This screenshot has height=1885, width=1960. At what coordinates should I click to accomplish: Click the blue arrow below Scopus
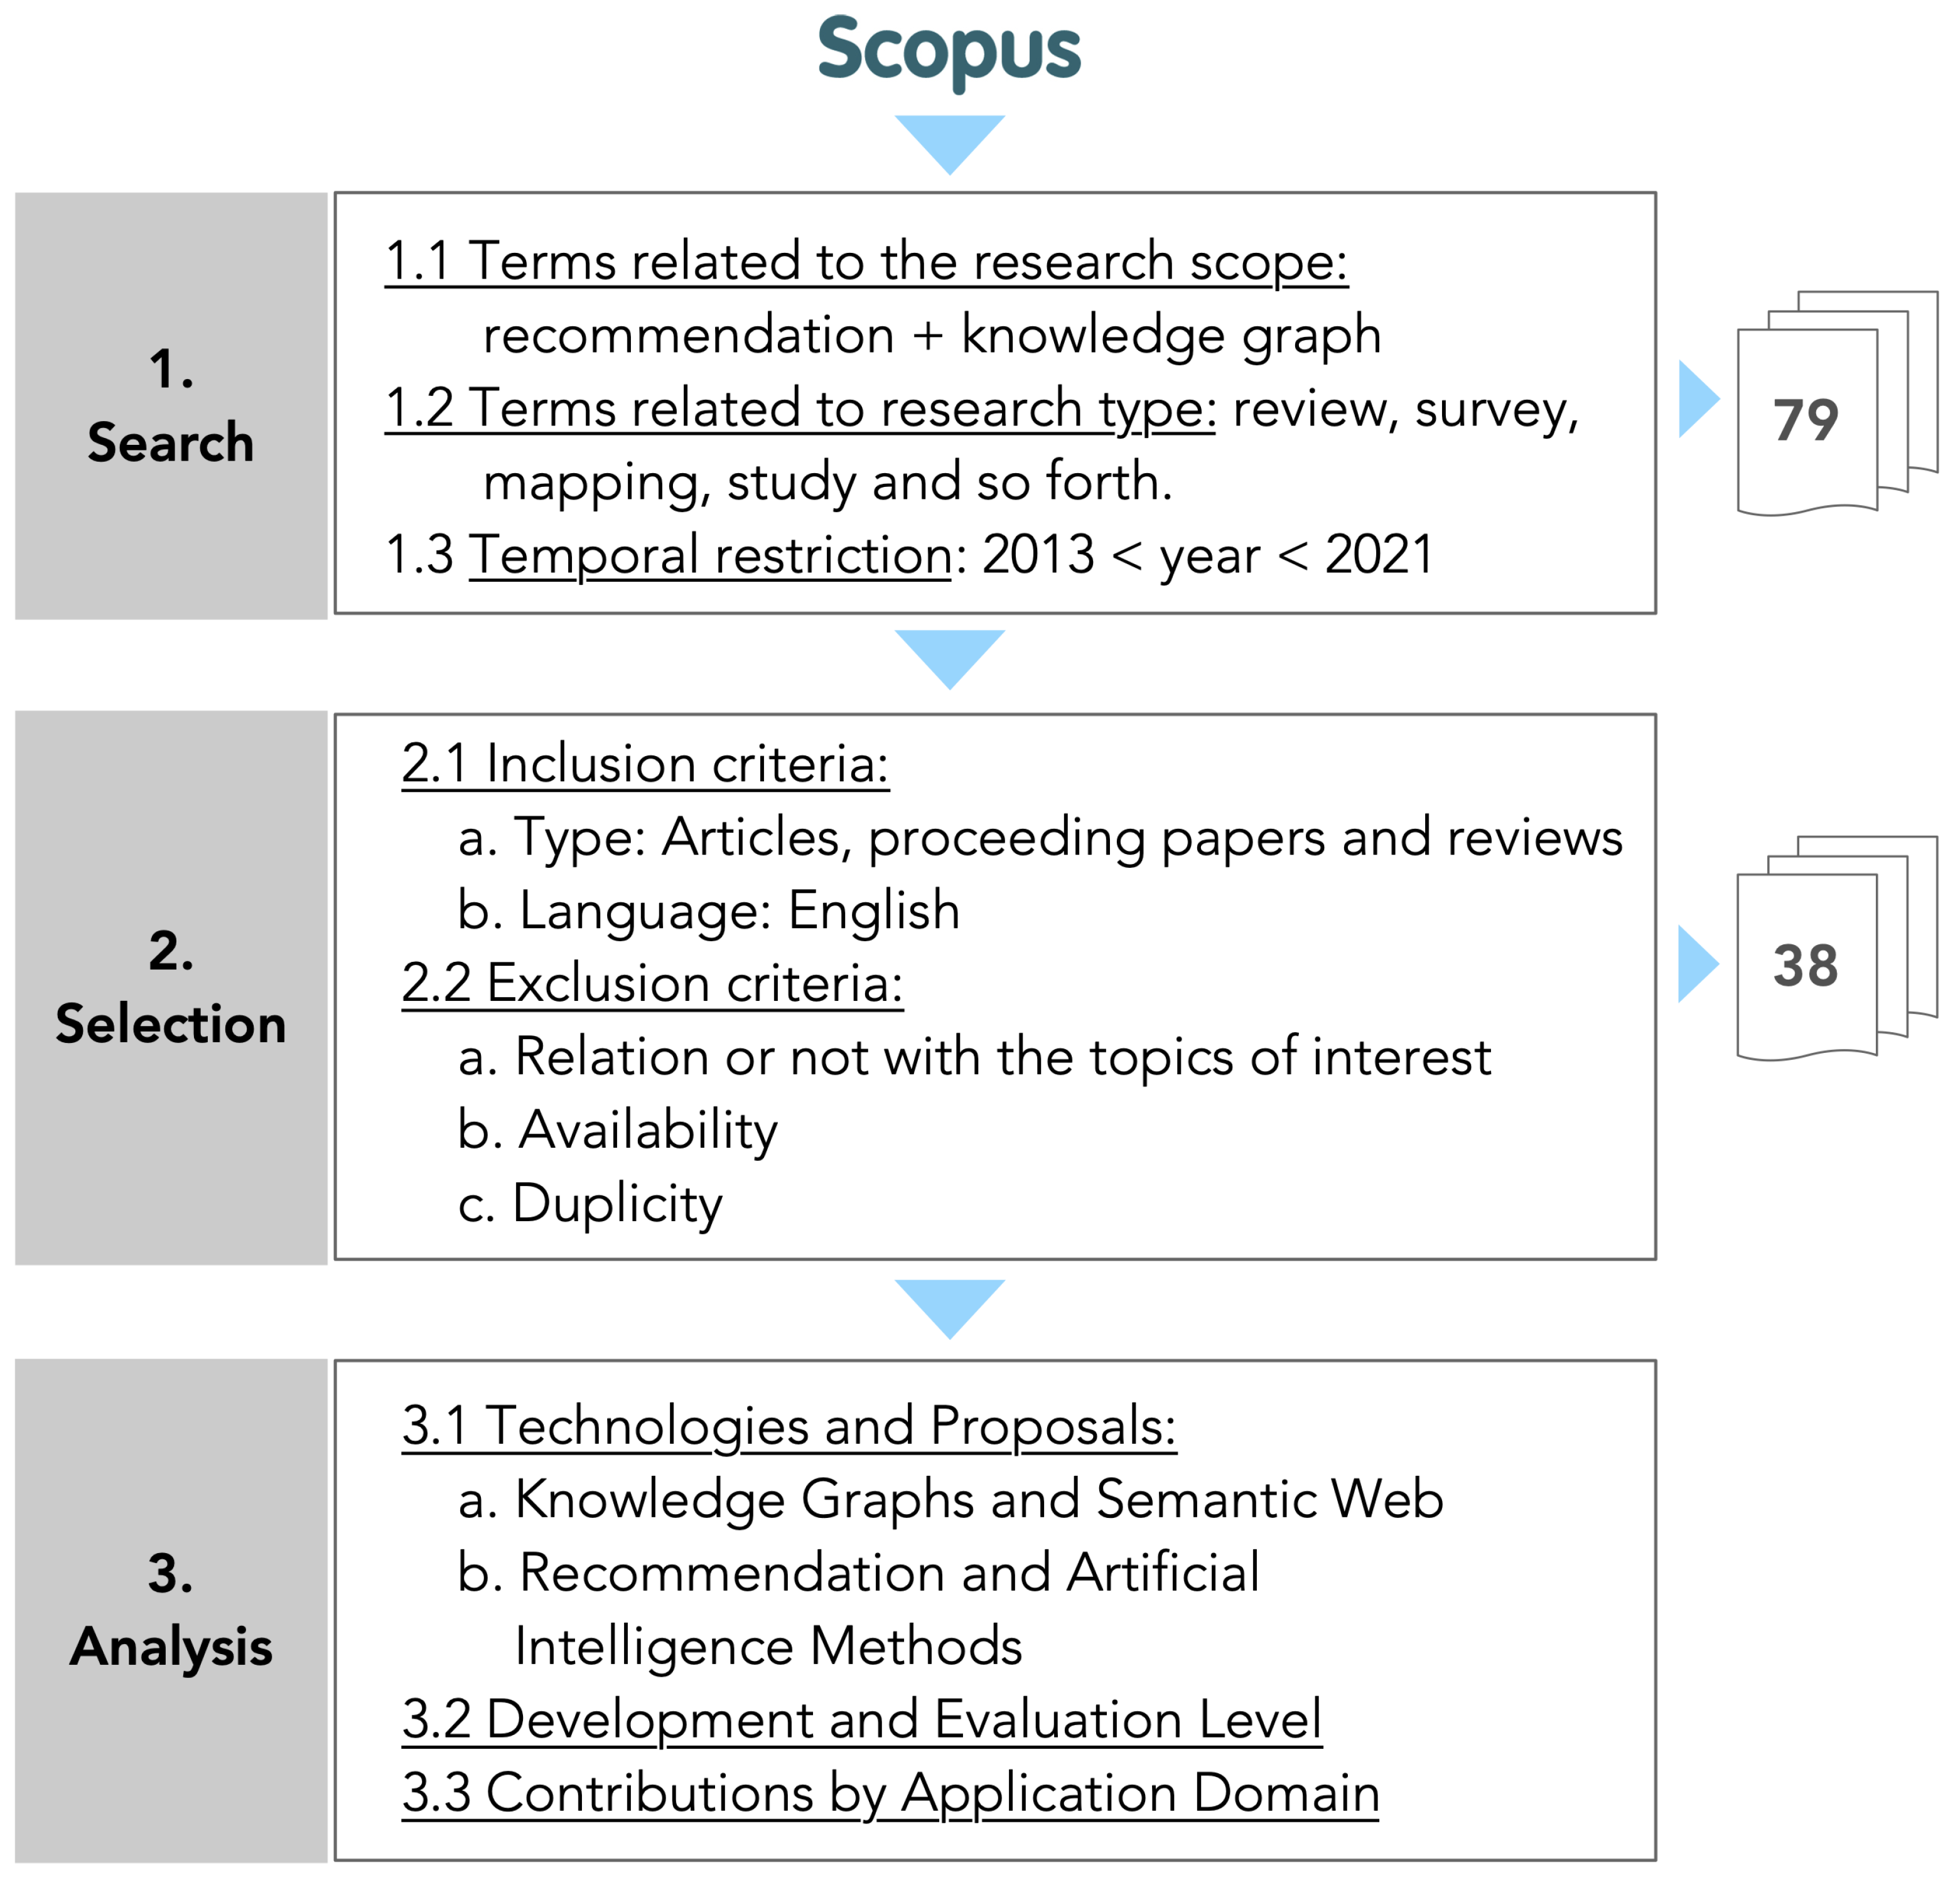(x=949, y=145)
